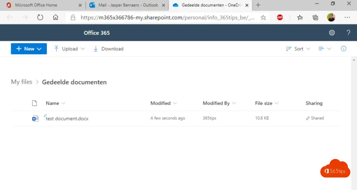
Task: Open the view options layout dropdown
Action: tap(325, 49)
